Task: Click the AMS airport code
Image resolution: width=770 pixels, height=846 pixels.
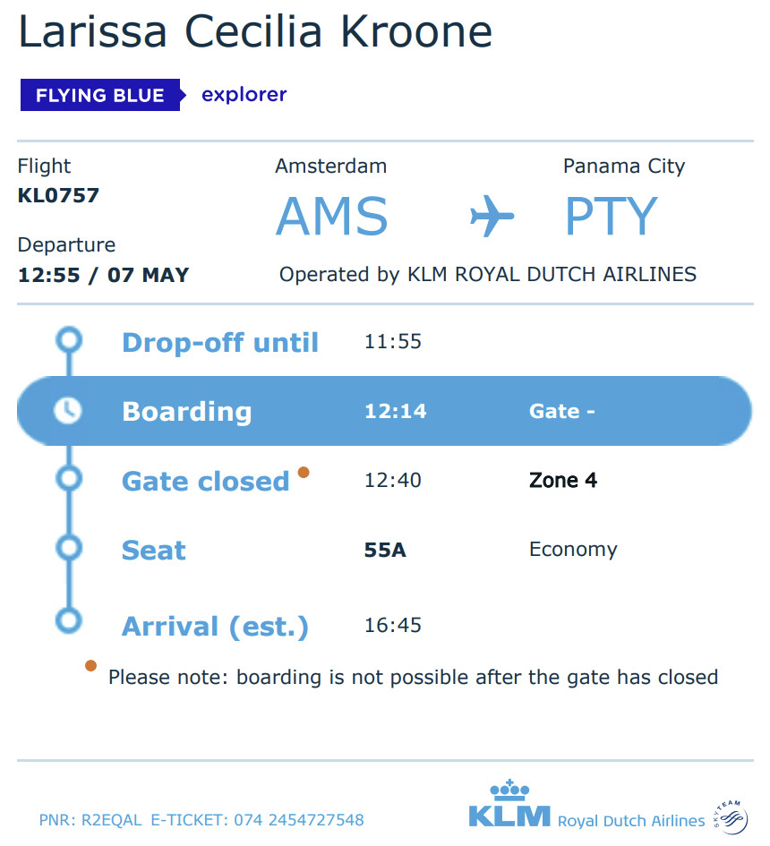Action: point(332,217)
